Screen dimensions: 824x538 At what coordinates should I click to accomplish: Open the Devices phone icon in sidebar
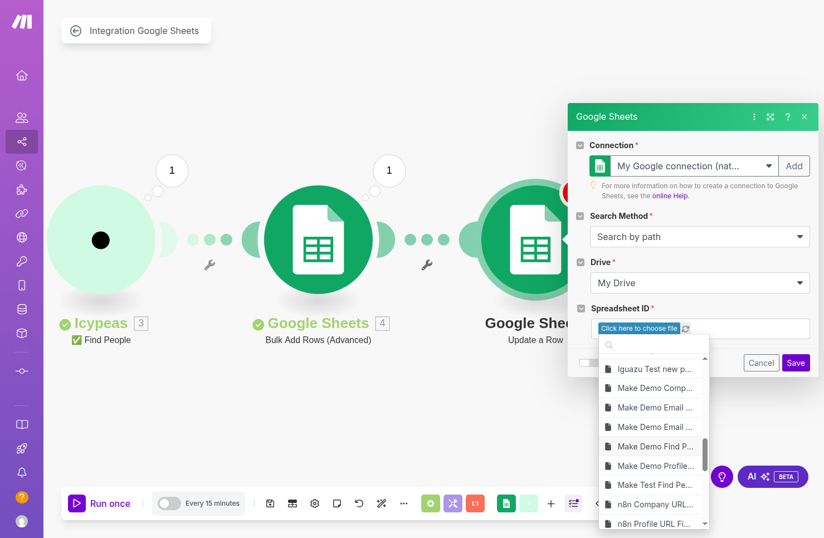coord(22,285)
